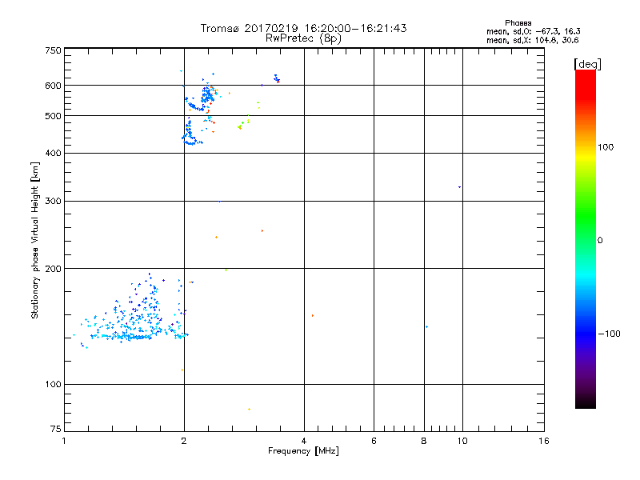Click the 'mean, sd,X: 104.8, 30.6' statistic
The width and height of the screenshot is (640, 480).
(532, 40)
